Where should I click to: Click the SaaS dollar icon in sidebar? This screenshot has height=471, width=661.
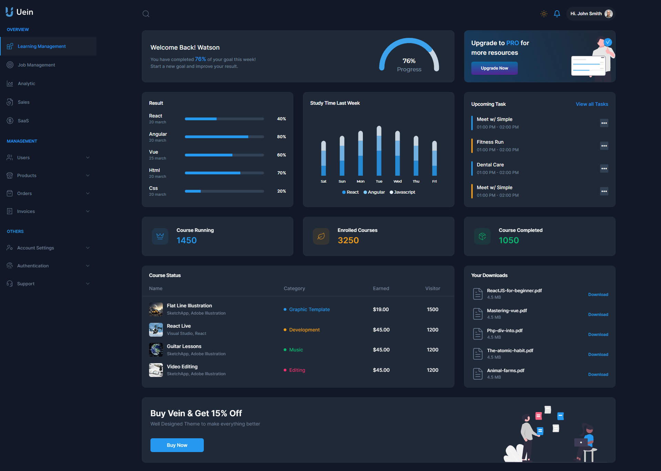coord(9,121)
